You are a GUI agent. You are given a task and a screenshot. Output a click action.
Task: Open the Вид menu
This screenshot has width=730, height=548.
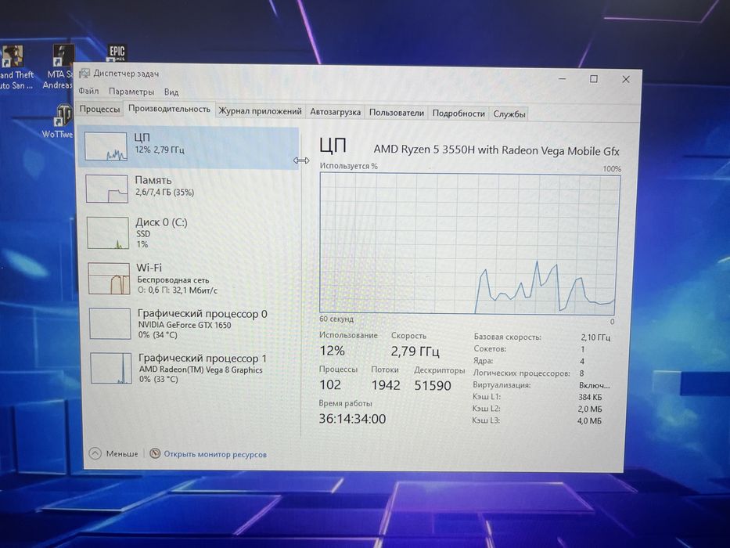(171, 92)
